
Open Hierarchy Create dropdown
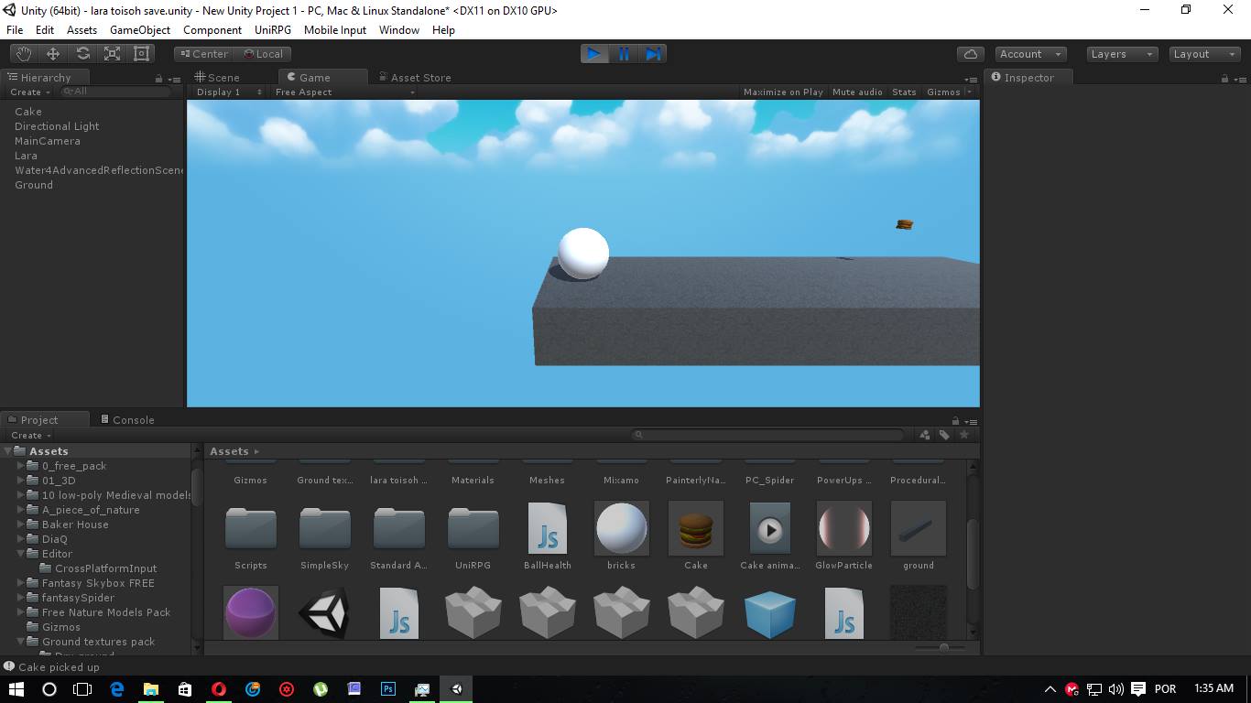30,92
